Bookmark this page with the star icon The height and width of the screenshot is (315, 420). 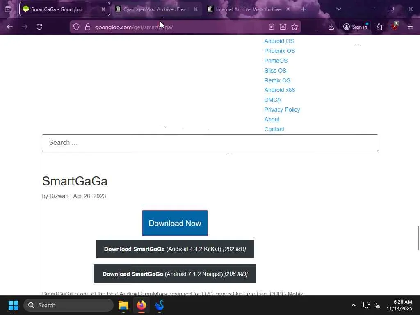[294, 27]
